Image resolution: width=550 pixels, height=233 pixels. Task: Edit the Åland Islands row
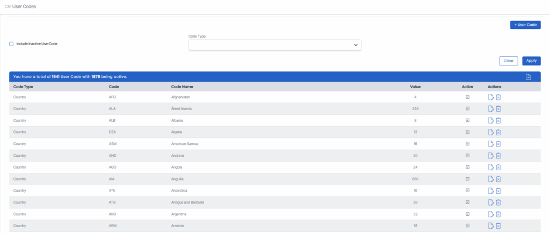click(x=491, y=108)
